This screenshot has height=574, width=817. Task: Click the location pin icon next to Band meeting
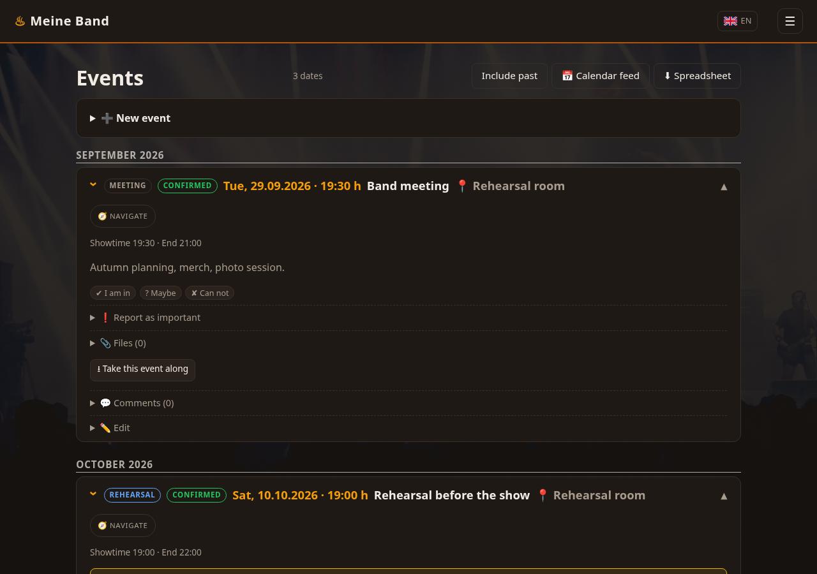pos(462,186)
